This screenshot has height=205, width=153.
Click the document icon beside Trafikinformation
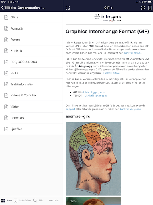[6, 84]
